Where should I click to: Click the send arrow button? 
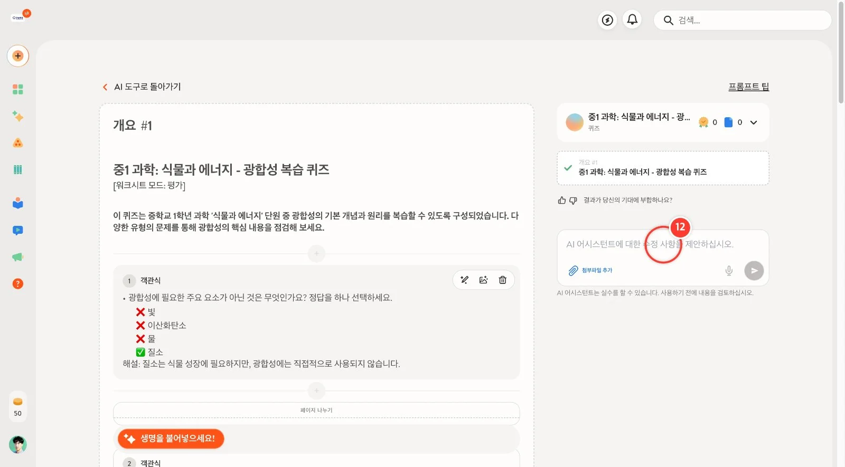coord(754,271)
